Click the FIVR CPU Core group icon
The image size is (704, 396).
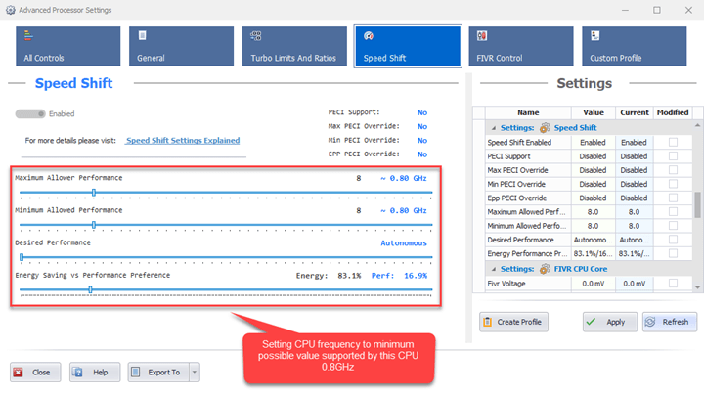pyautogui.click(x=545, y=269)
